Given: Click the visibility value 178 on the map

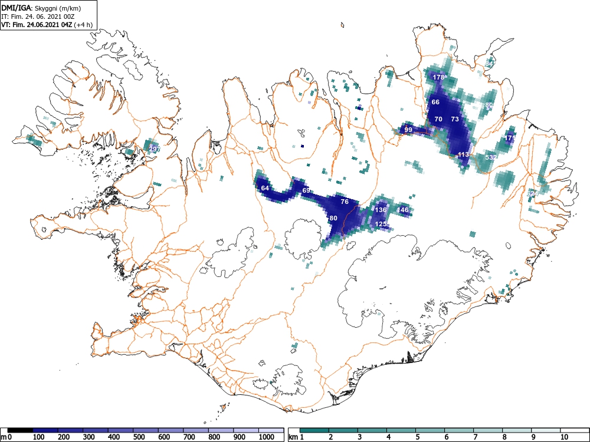Looking at the screenshot, I should [438, 77].
